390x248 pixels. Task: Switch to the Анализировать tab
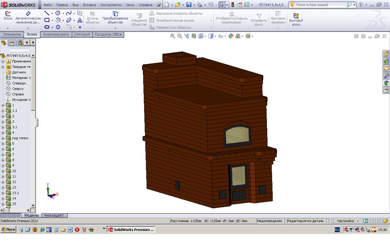56,34
